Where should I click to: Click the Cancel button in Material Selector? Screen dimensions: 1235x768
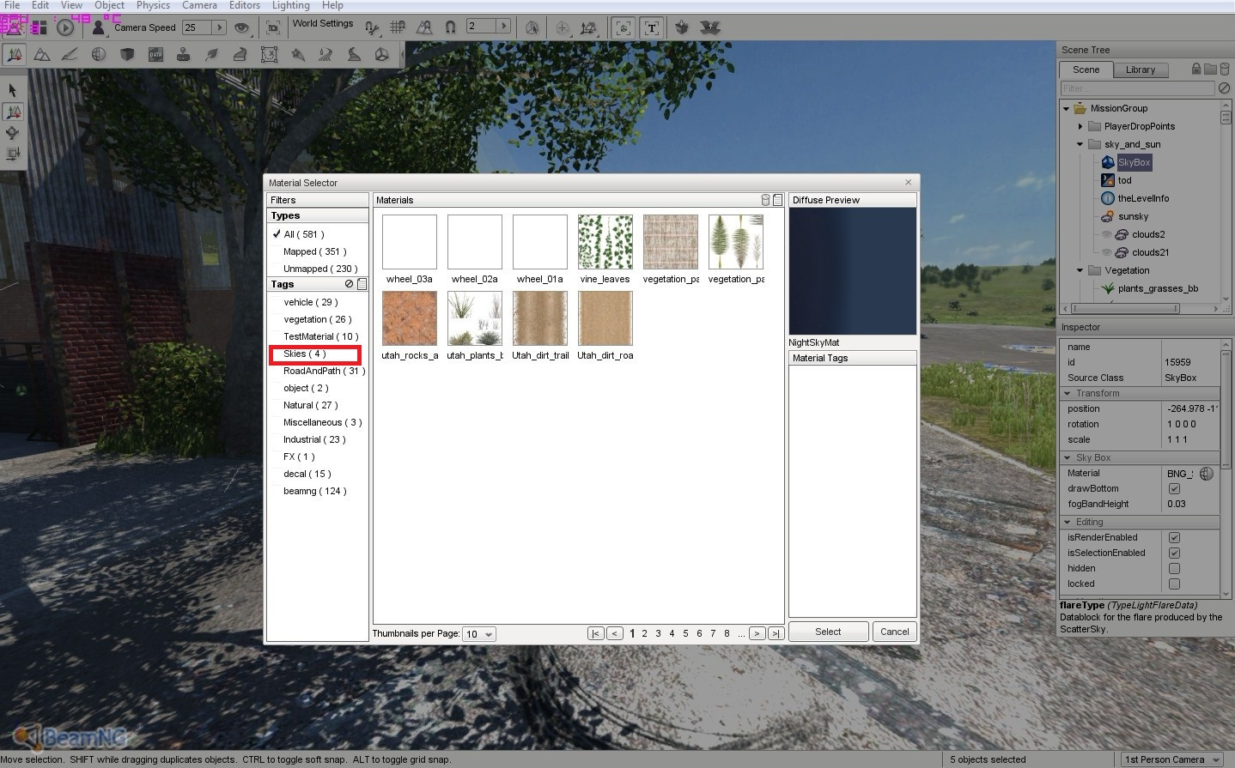click(894, 632)
